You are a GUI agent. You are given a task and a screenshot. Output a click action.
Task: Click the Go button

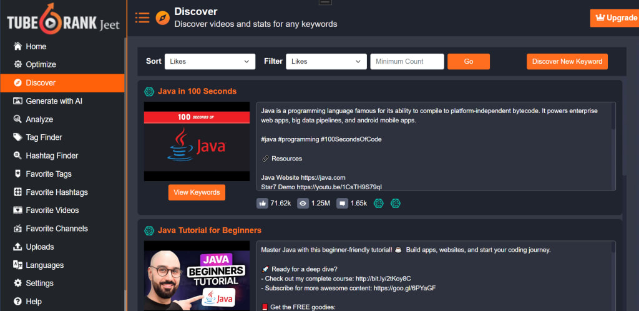click(469, 62)
